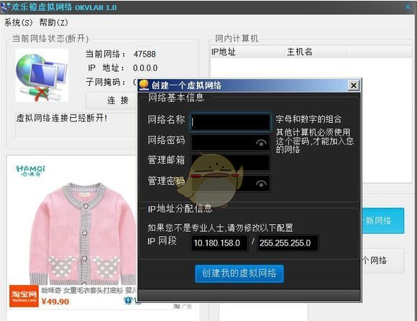Image resolution: width=417 pixels, height=321 pixels.
Task: Click the OKVLAN app icon in title bar
Action: 5,7
